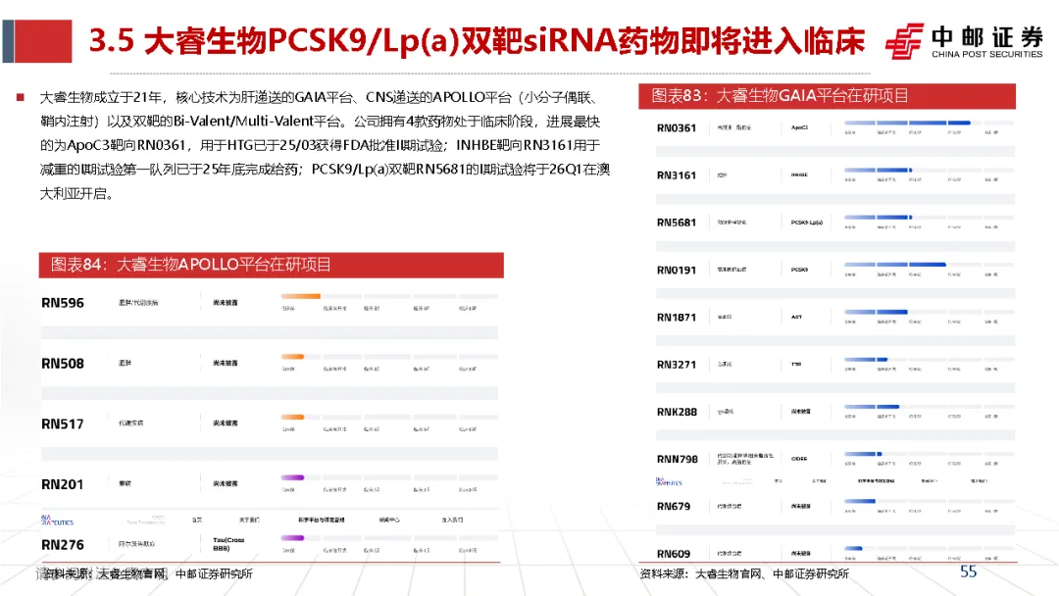Image resolution: width=1059 pixels, height=596 pixels.
Task: Click the Tau(Cross BBB) target in RN276 row
Action: (x=228, y=544)
